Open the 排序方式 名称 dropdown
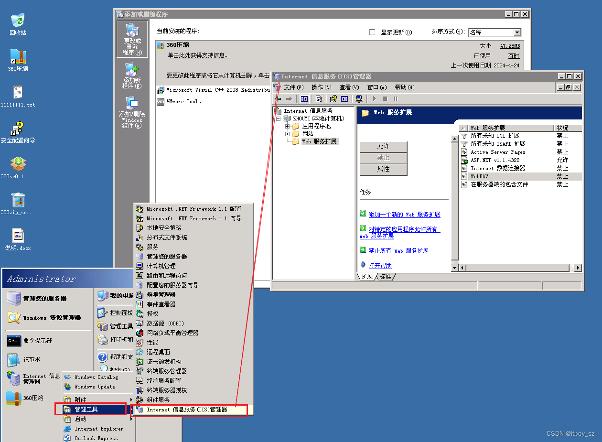 coord(517,32)
